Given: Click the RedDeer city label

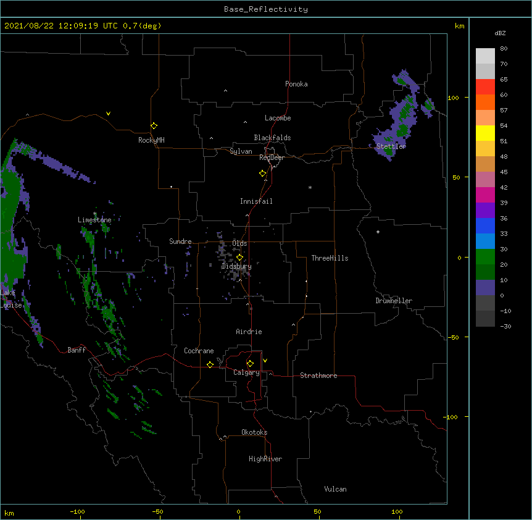Looking at the screenshot, I should point(272,157).
